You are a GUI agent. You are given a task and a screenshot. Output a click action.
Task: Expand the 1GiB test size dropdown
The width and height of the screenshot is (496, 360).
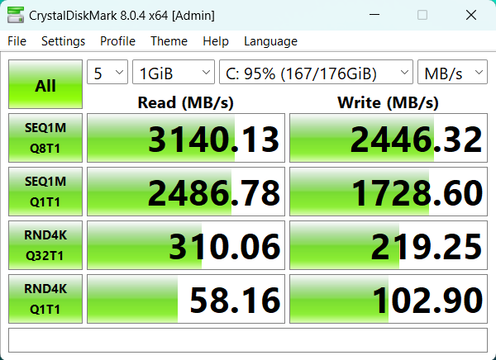[174, 72]
